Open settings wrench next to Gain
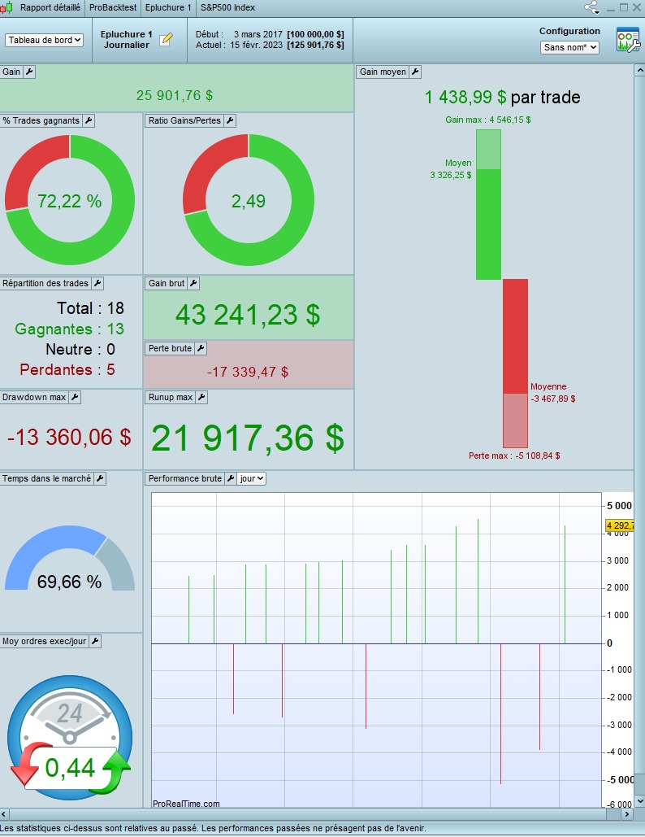This screenshot has height=837, width=645. pos(29,72)
